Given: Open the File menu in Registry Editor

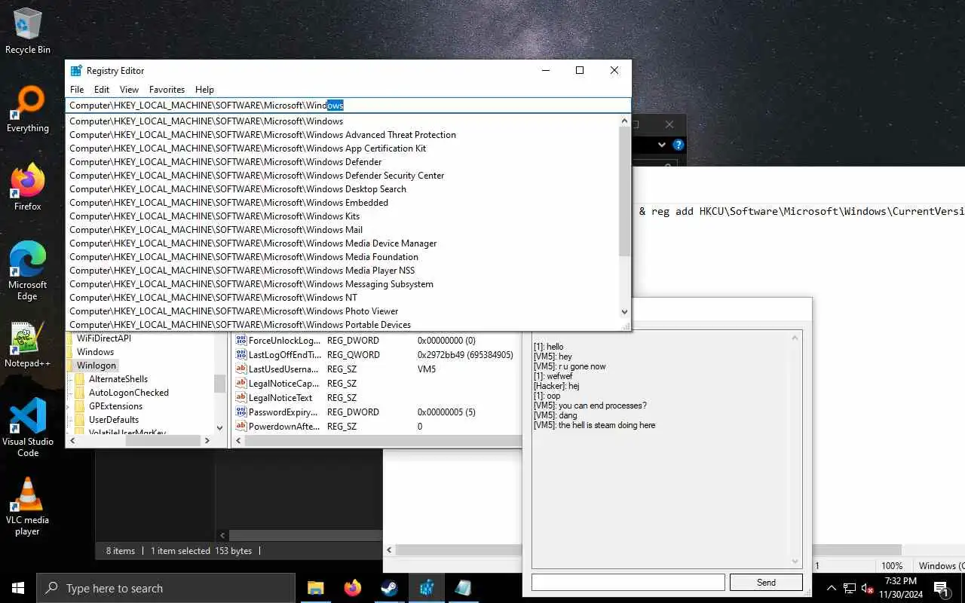Looking at the screenshot, I should tap(77, 89).
